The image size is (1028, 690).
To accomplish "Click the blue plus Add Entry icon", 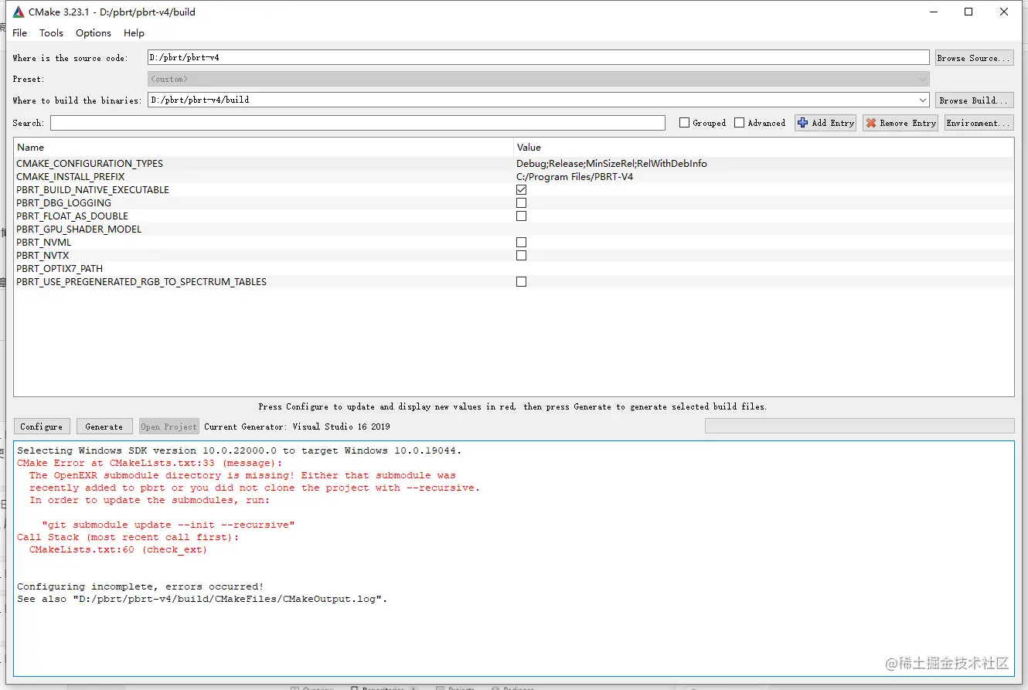I will pos(802,123).
